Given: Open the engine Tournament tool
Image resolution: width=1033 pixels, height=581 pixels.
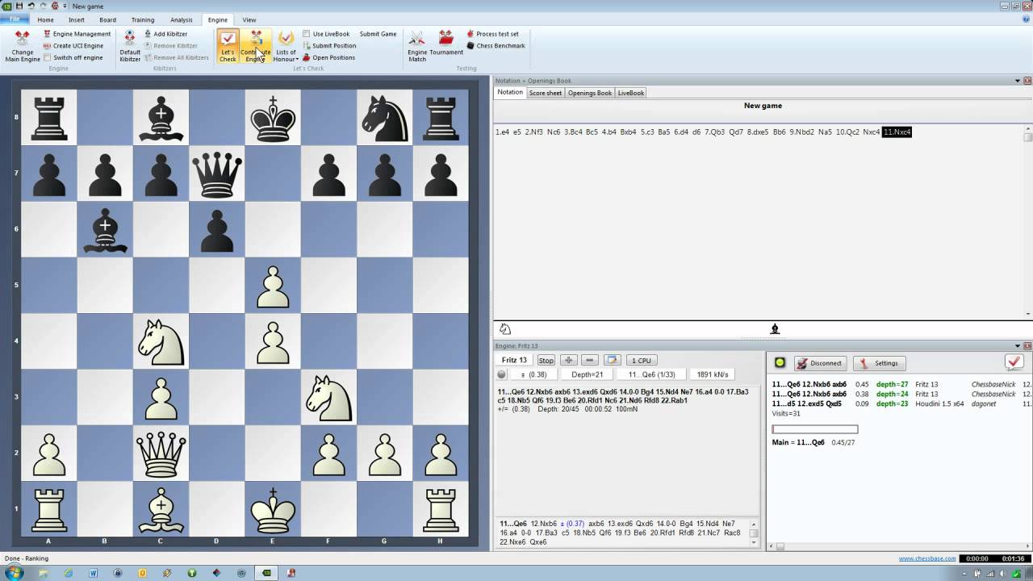Looking at the screenshot, I should [446, 44].
